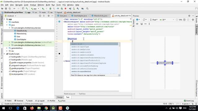Navigate back with the left arrow icon
The height and width of the screenshot is (111, 198).
click(15, 9)
